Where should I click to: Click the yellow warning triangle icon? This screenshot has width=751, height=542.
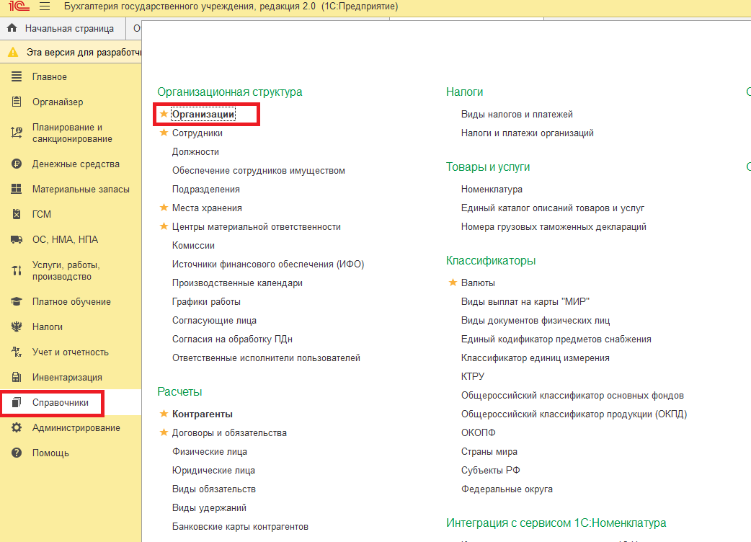13,52
